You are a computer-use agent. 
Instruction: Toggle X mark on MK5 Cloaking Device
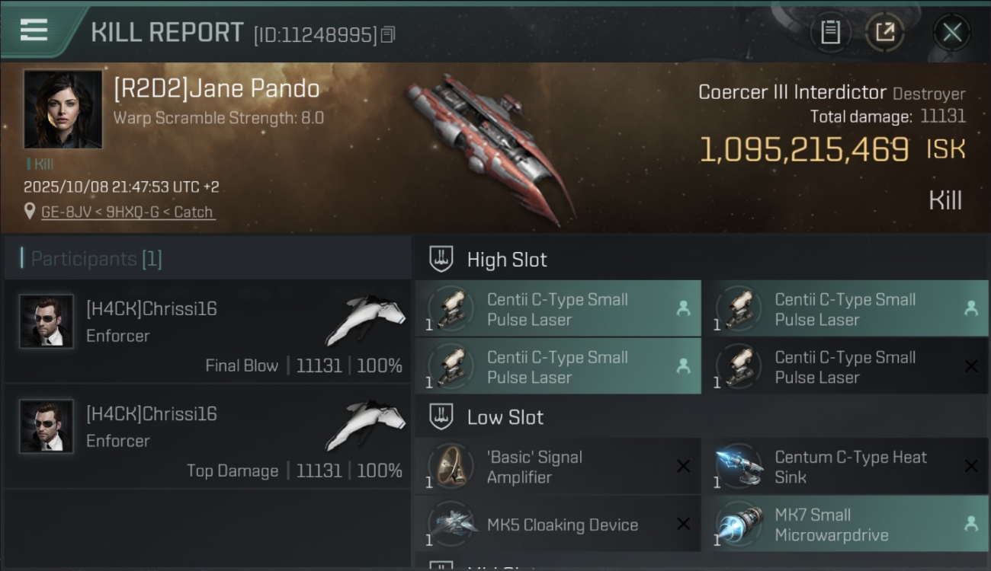pos(683,524)
